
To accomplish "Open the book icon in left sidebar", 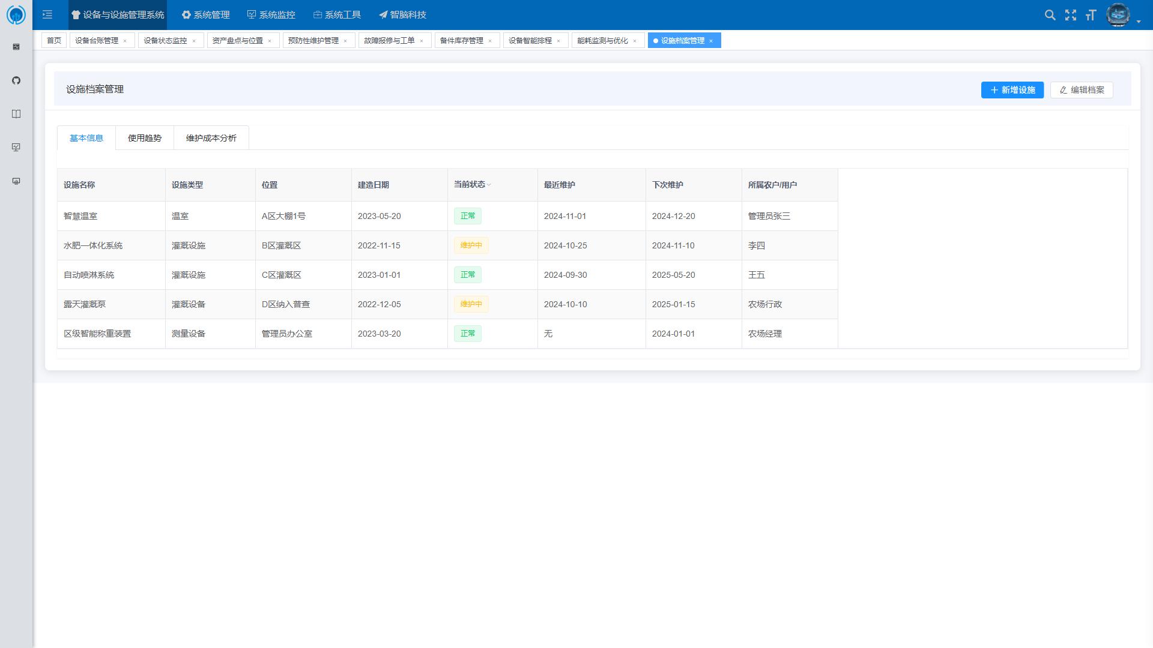I will 16,114.
